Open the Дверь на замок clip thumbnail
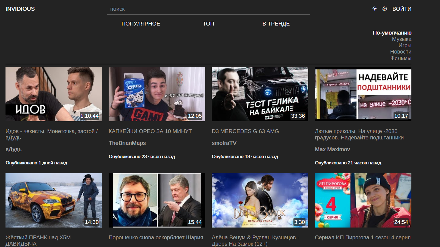The width and height of the screenshot is (440, 247). 260,200
